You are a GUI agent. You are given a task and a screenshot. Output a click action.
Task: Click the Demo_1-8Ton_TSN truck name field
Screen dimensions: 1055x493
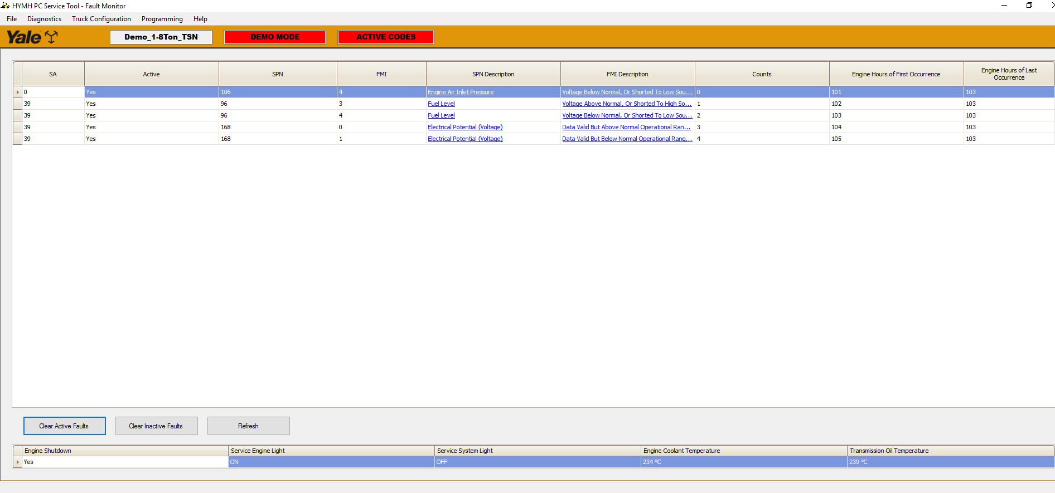pos(161,37)
